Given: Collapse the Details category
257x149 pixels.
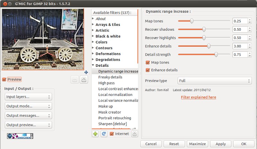Looking at the screenshot, I should coord(93,65).
